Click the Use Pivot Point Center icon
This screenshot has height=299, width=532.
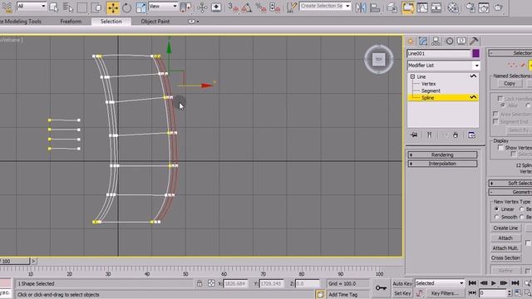click(185, 7)
